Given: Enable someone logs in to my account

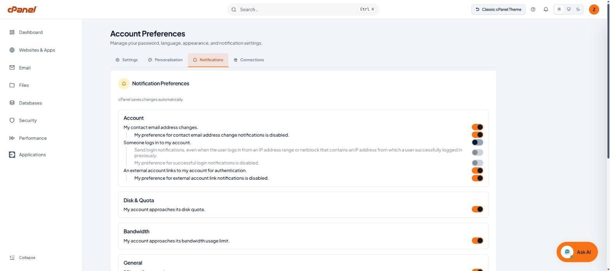Looking at the screenshot, I should click(x=477, y=142).
